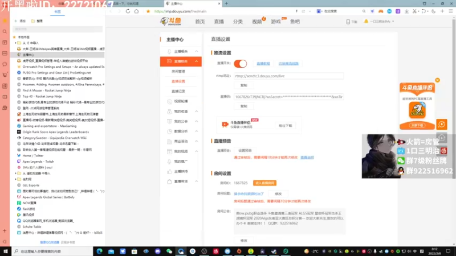Open 'Overwatch Pro Settings and Setups' bookmark
The image size is (456, 256).
(63, 67)
